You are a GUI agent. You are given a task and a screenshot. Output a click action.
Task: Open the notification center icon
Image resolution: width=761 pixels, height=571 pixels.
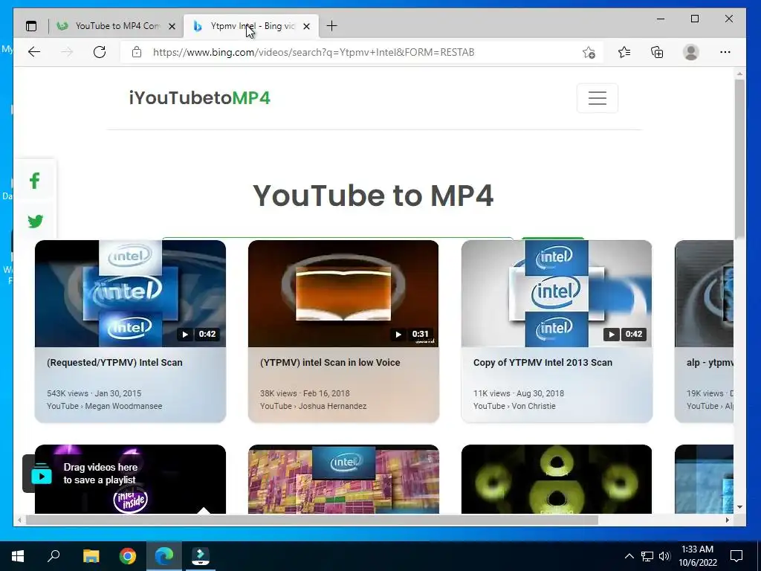pyautogui.click(x=736, y=556)
